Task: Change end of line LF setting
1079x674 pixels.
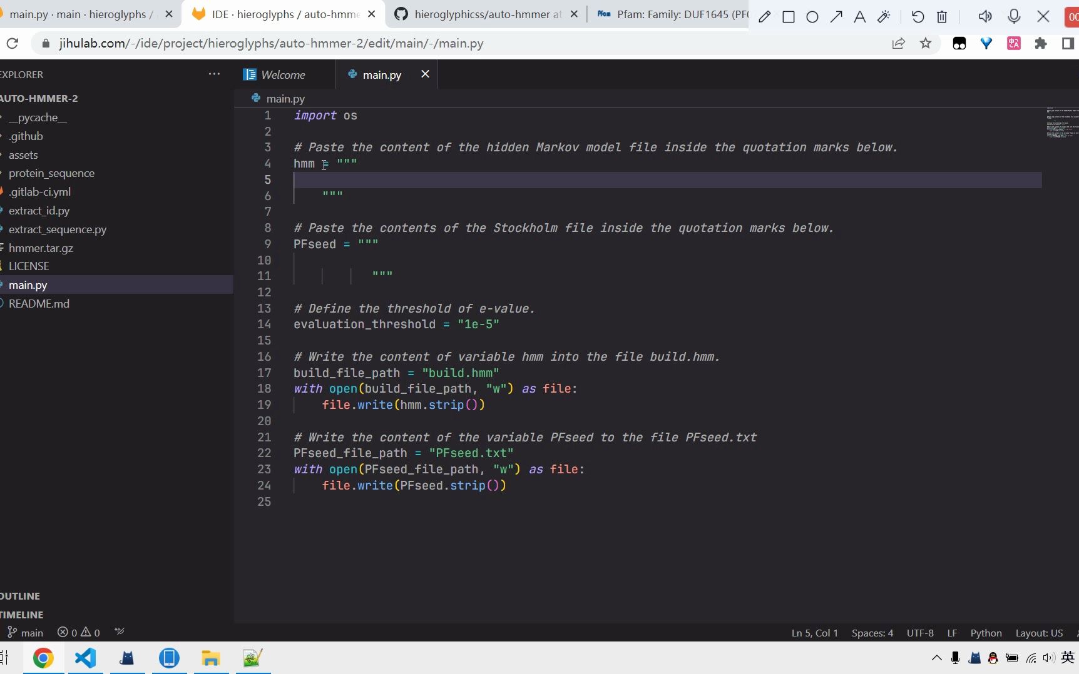Action: 952,633
